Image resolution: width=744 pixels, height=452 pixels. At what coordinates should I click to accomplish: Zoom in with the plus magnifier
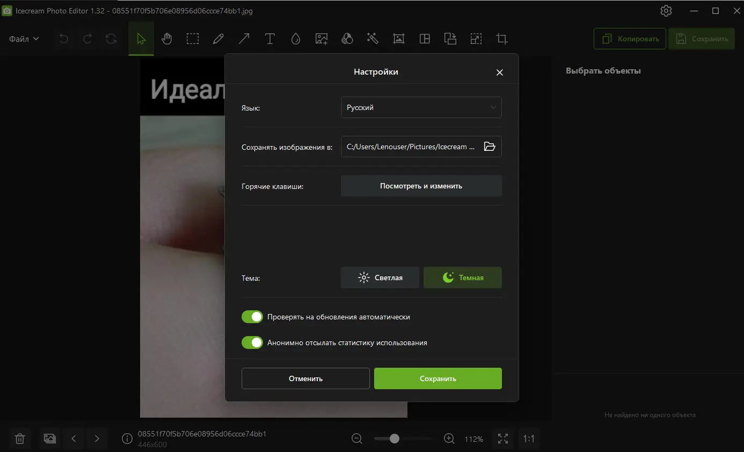point(450,439)
